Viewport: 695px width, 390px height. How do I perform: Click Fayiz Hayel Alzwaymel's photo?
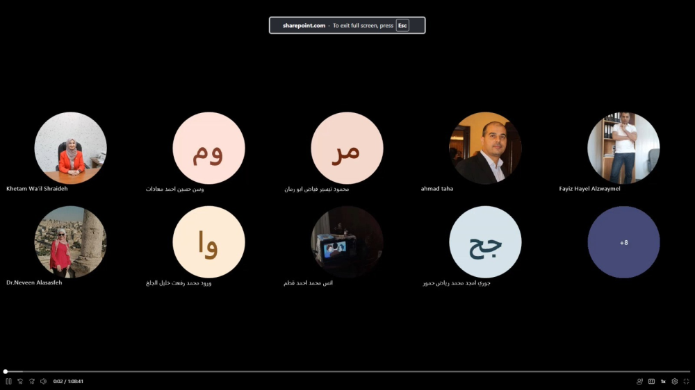[x=623, y=148]
